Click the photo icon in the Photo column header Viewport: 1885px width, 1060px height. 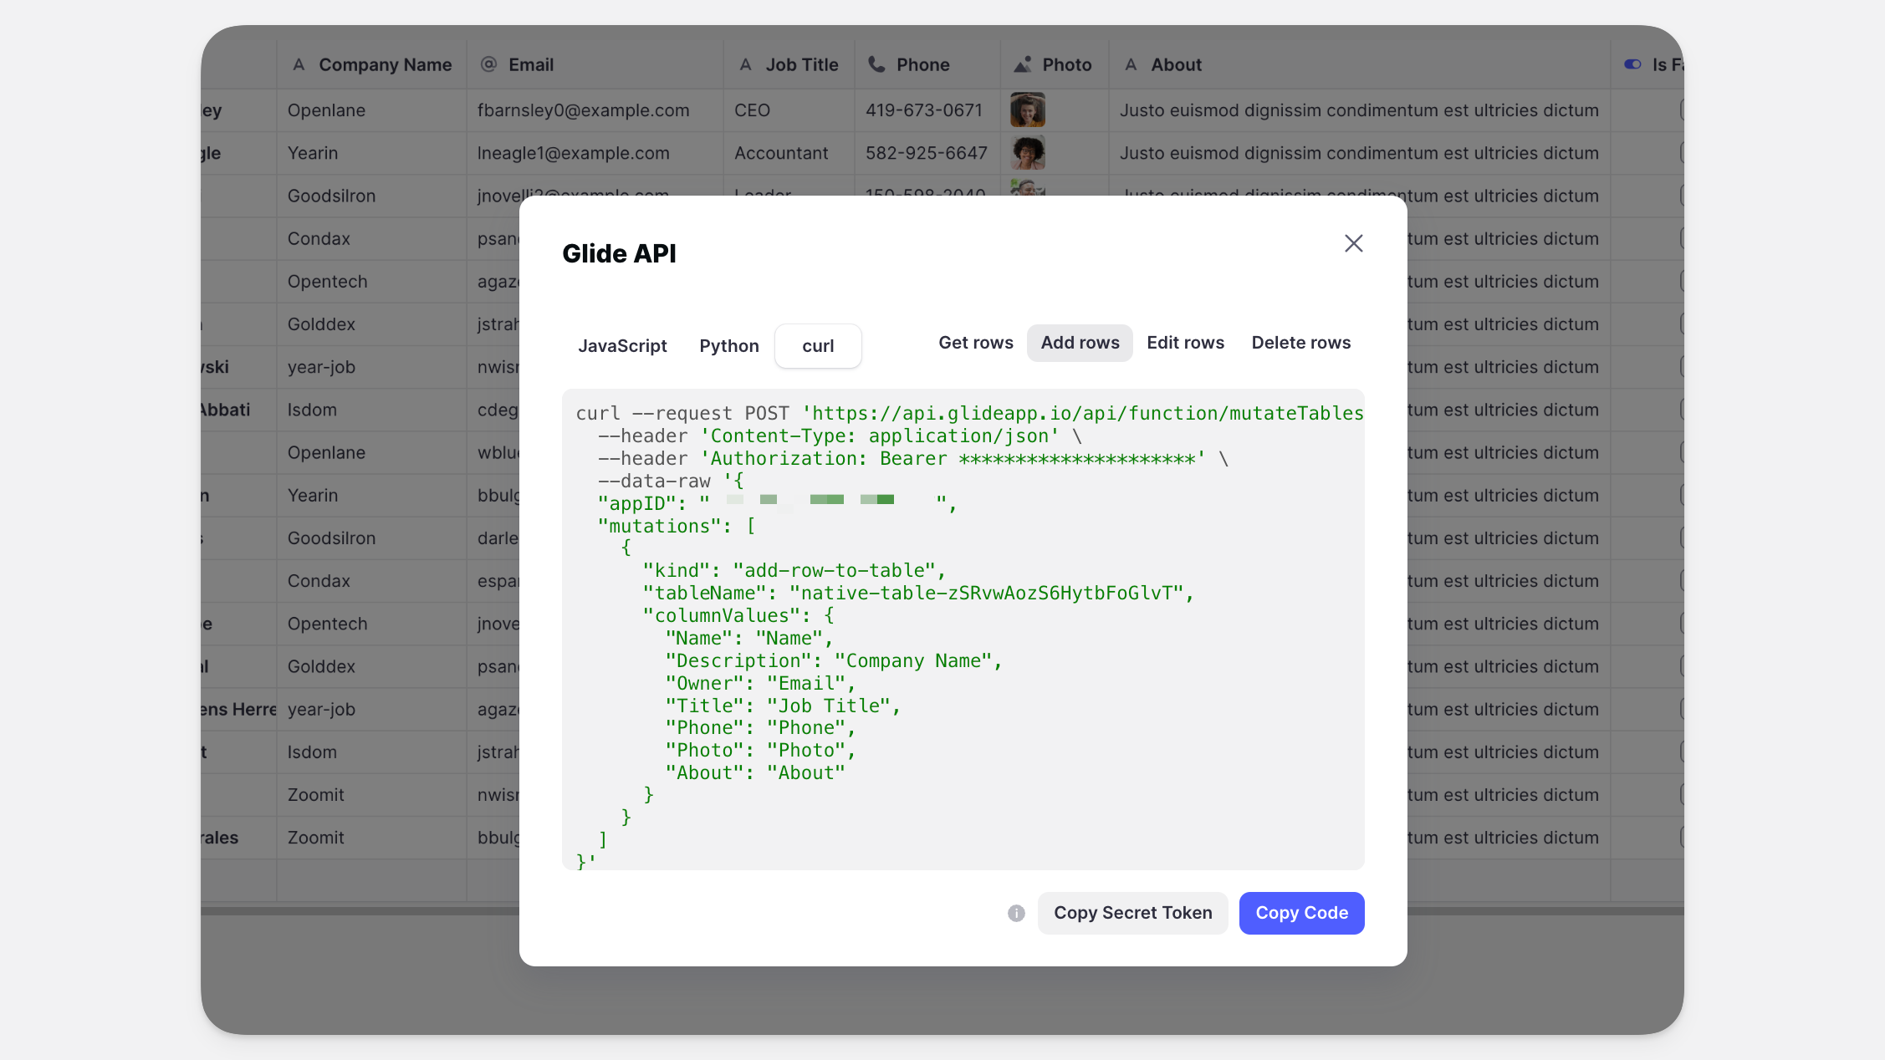(x=1023, y=64)
